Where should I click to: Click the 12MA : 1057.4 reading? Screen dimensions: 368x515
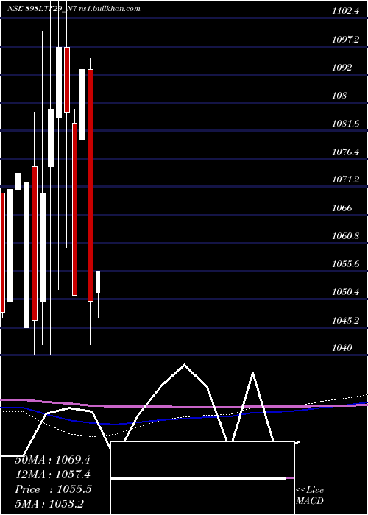[53, 475]
